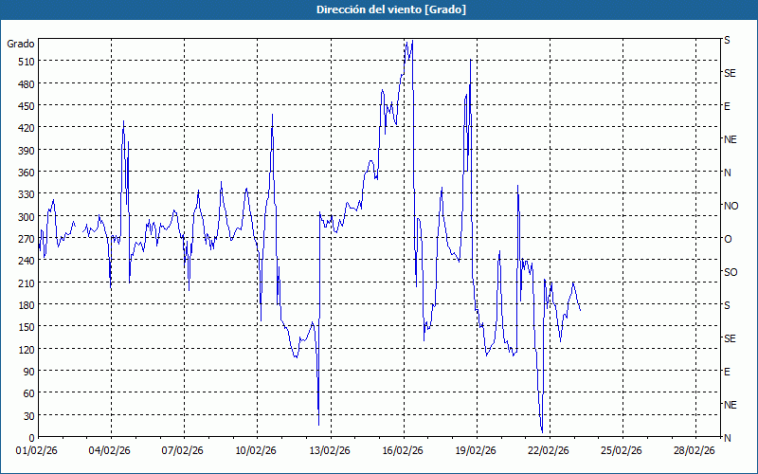
Task: Click the 'NO' compass label on right axis
Action: (x=731, y=206)
